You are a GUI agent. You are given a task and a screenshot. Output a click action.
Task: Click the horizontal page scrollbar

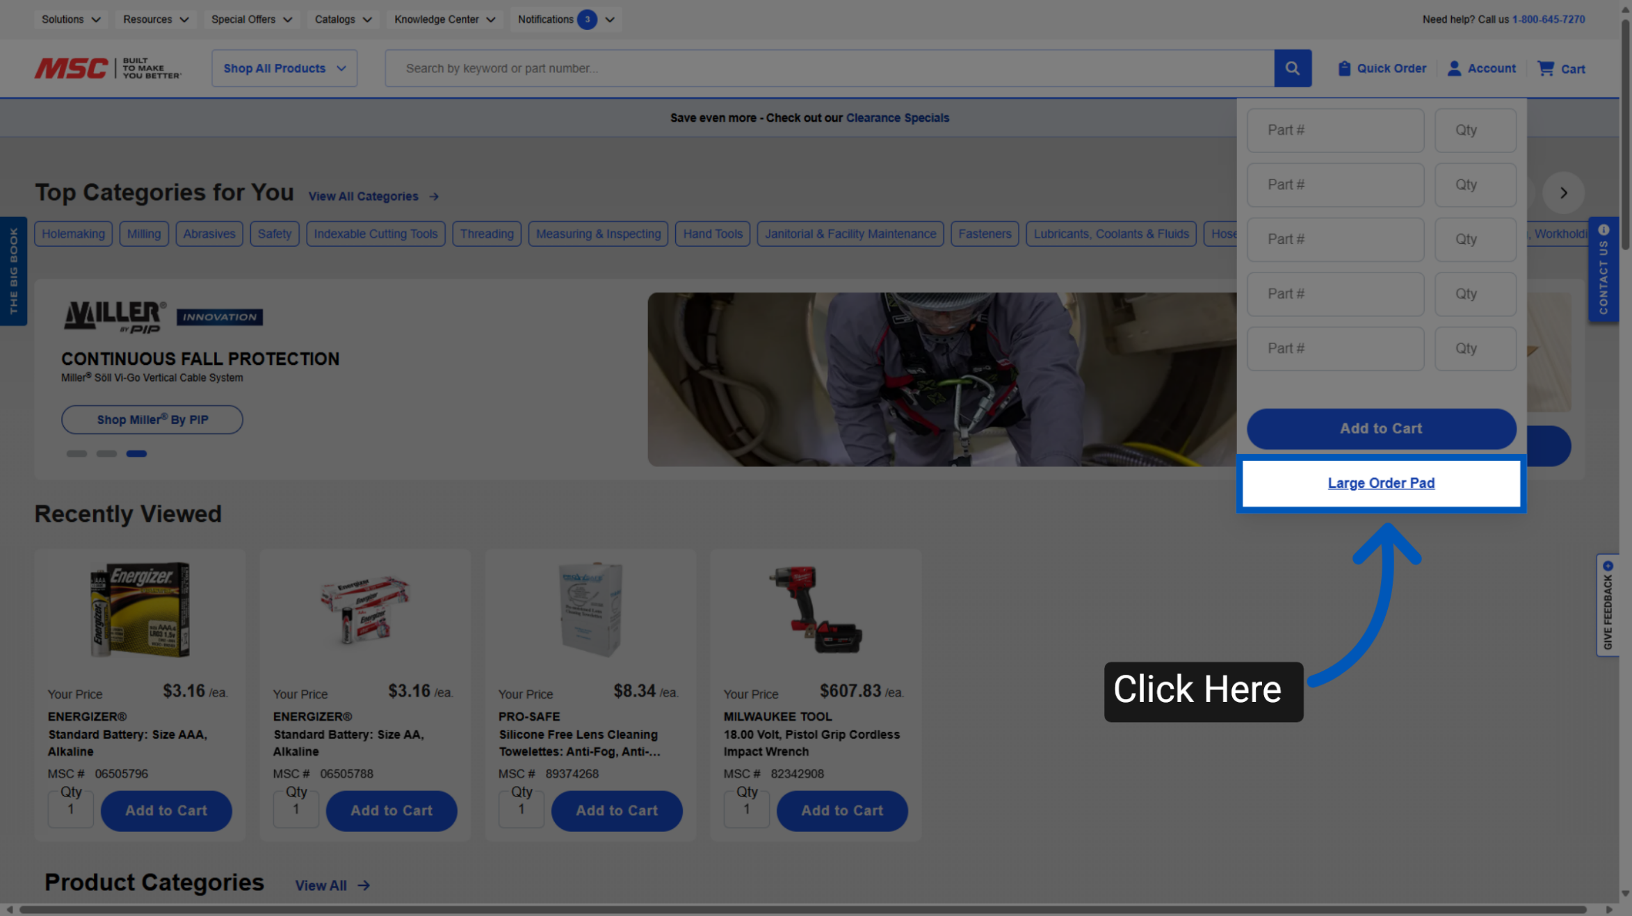point(803,909)
